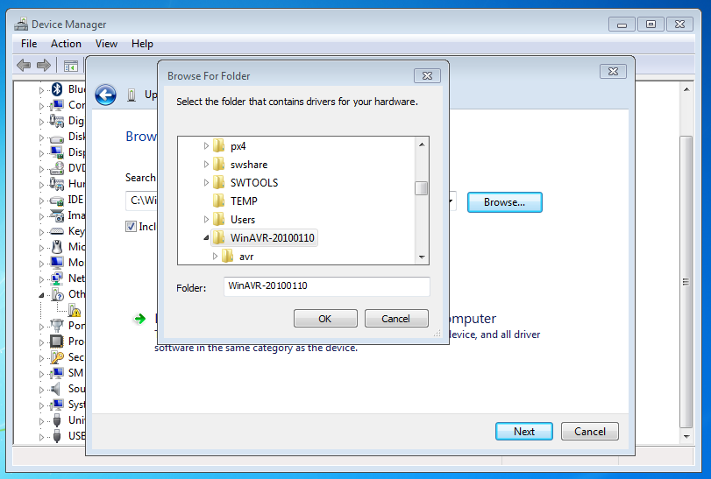Expand the px4 folder node
The image size is (711, 479).
tap(207, 146)
